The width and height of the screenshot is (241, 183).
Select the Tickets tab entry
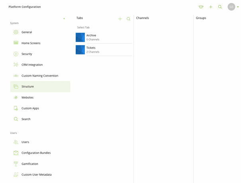[x=104, y=50]
